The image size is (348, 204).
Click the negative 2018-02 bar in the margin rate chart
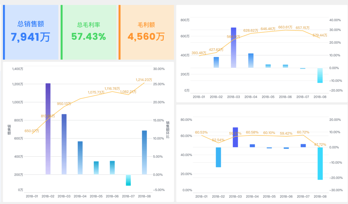coord(218,157)
